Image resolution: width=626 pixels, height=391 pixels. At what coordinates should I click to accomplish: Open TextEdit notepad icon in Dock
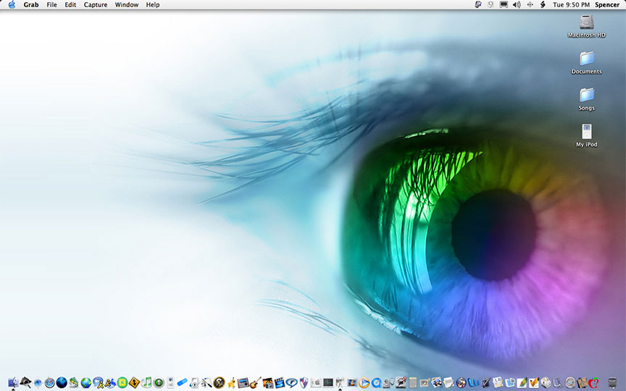448,383
